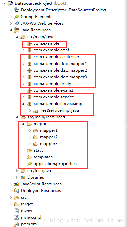Expand the TestServiceimpl.java node
127x227 pixels.
pos(30,110)
